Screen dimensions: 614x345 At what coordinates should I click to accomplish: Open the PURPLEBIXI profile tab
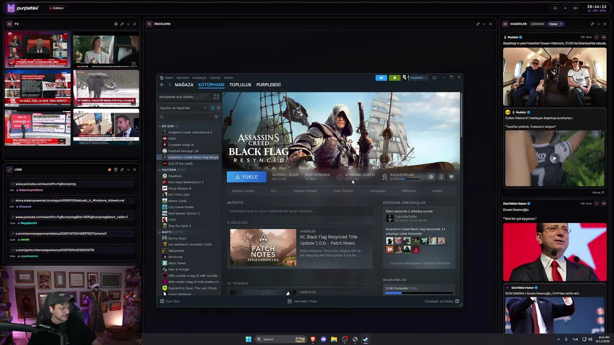[269, 85]
